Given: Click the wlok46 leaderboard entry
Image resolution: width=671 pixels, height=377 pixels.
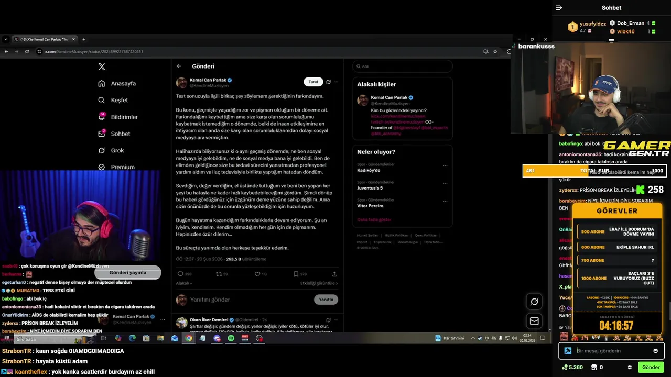Looking at the screenshot, I should coord(634,31).
